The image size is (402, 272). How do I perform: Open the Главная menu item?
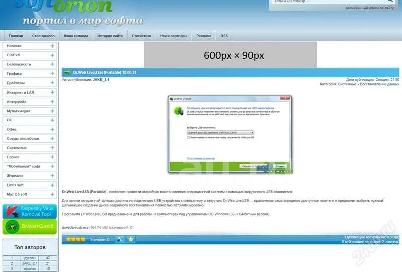click(16, 36)
